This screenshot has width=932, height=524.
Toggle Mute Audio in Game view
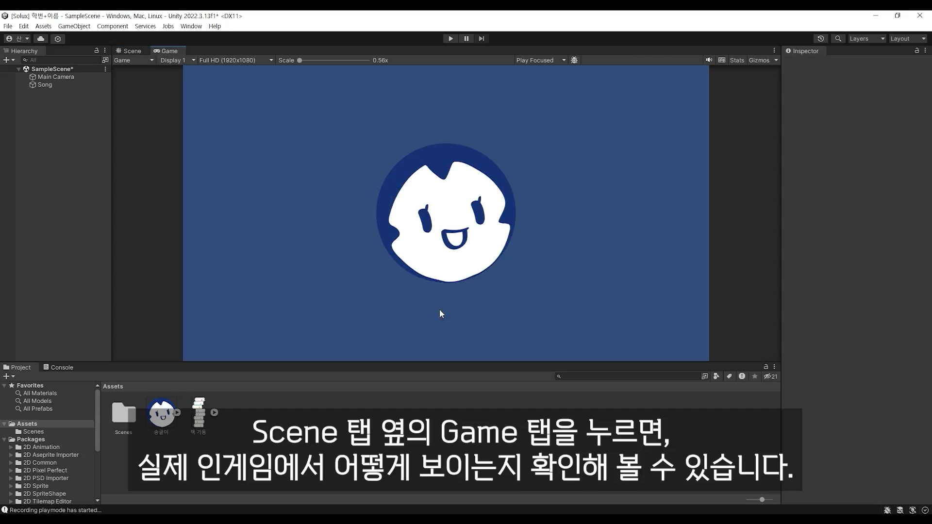click(709, 60)
